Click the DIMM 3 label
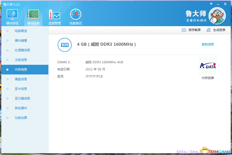This screenshot has width=232, height=155. click(64, 62)
